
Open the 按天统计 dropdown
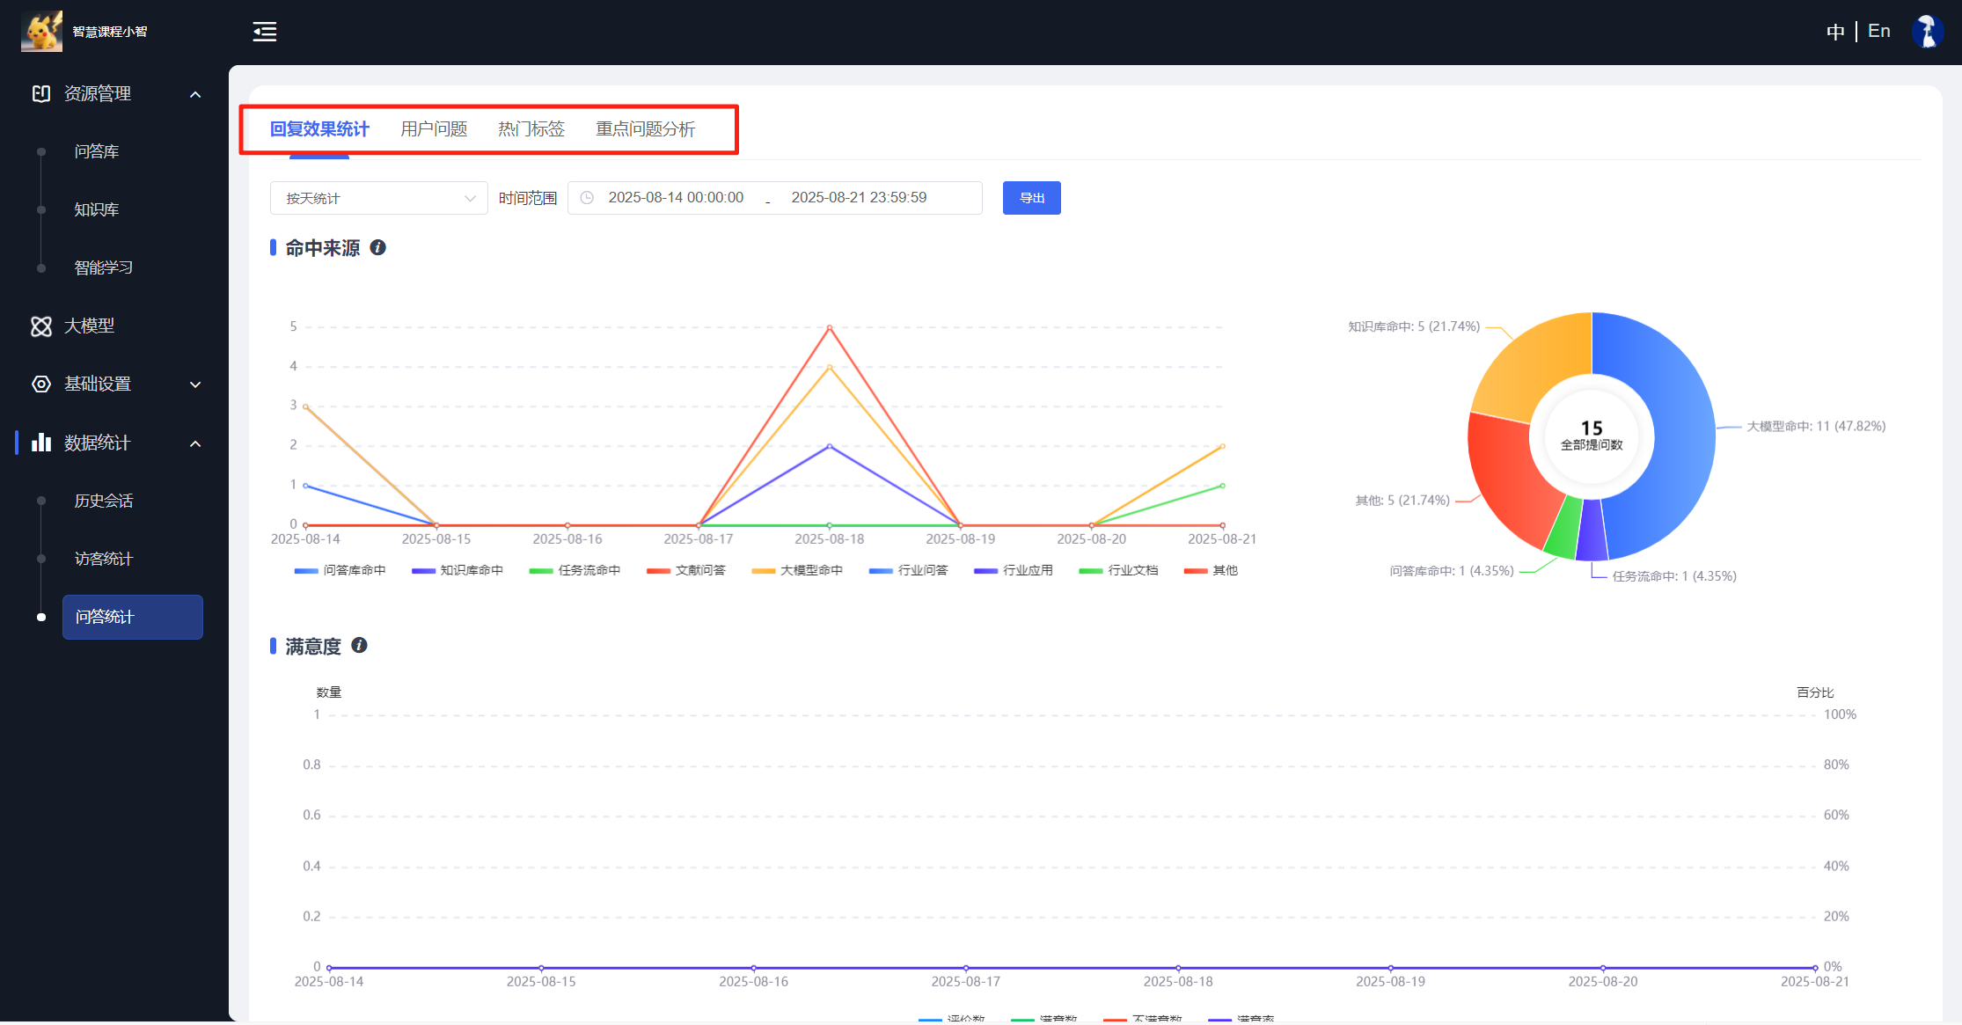click(x=379, y=198)
